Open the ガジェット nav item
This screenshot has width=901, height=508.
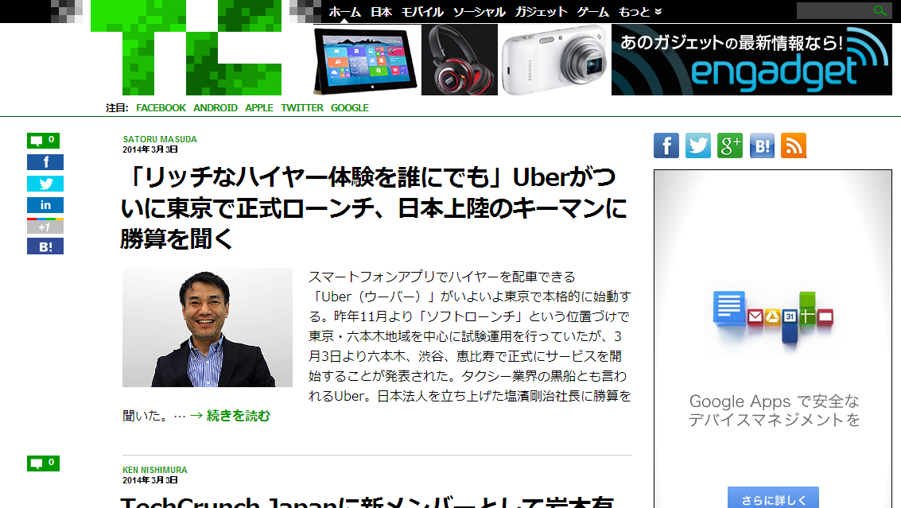tap(542, 11)
